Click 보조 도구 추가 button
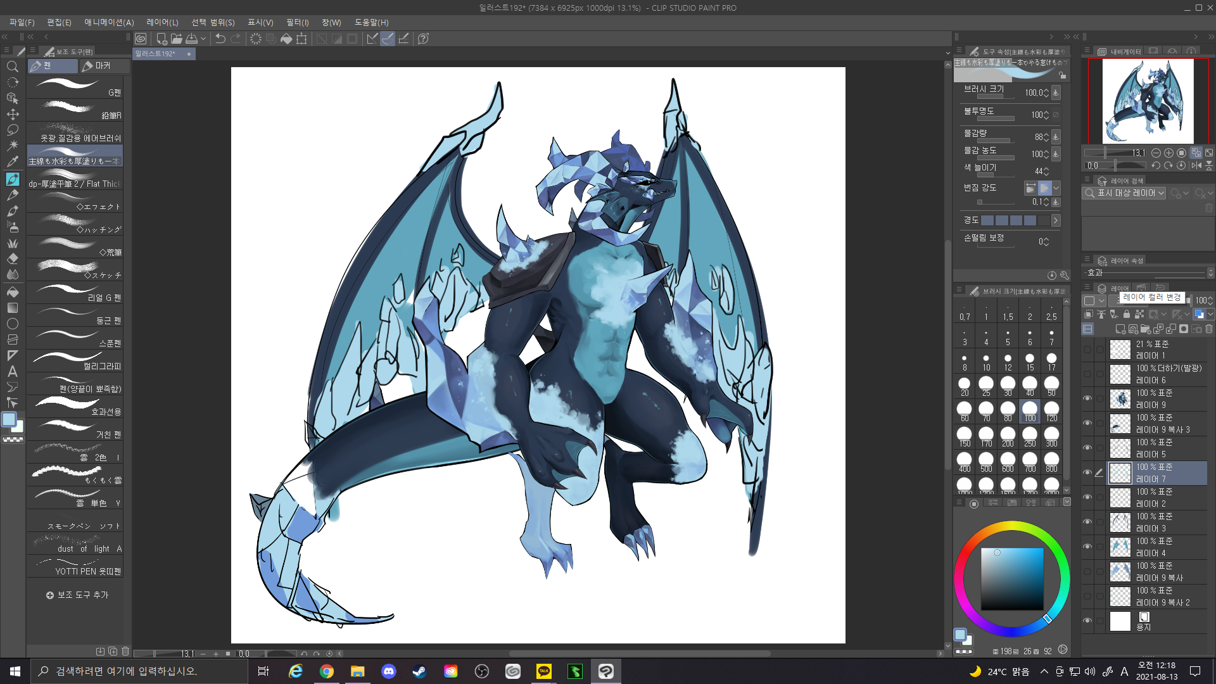1216x684 pixels. pos(77,595)
